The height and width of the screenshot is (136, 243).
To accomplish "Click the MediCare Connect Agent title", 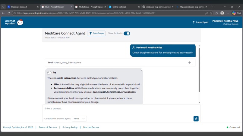I will point(65,33).
